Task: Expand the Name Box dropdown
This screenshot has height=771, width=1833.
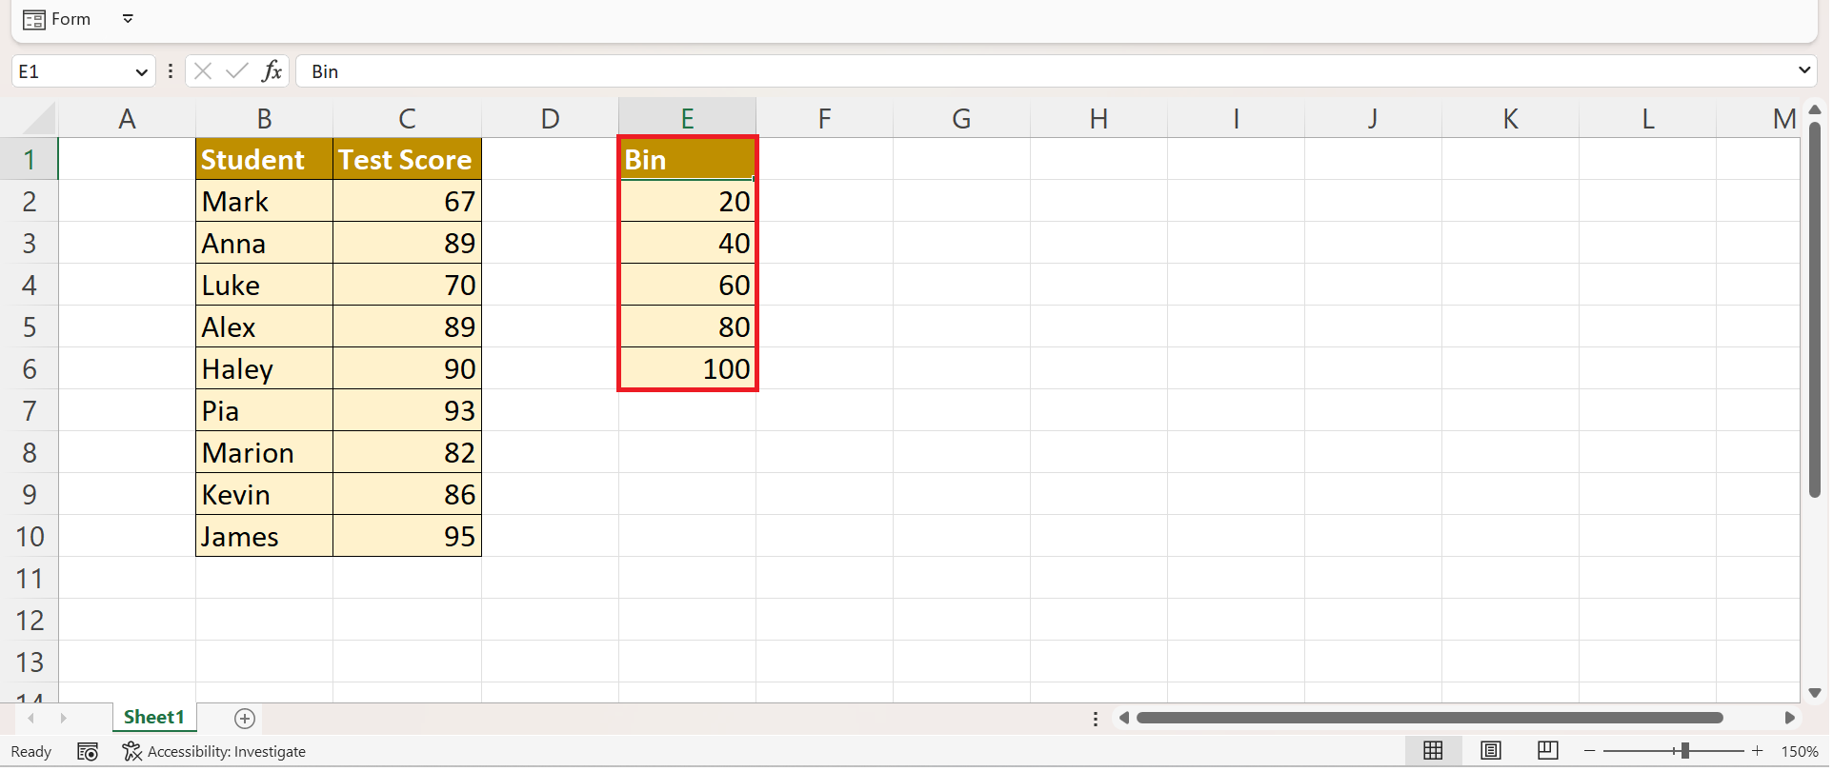Action: (x=141, y=71)
